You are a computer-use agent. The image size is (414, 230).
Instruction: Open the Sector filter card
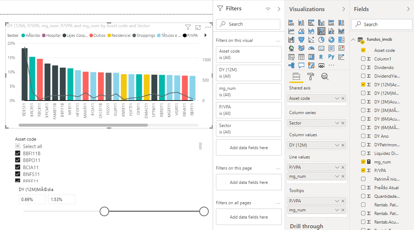coord(248,129)
